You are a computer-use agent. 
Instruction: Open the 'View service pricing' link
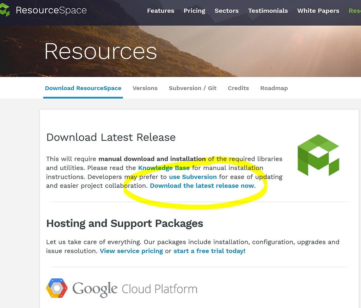coord(131,251)
